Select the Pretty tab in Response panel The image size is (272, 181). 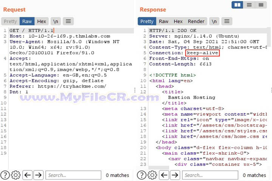(147, 21)
